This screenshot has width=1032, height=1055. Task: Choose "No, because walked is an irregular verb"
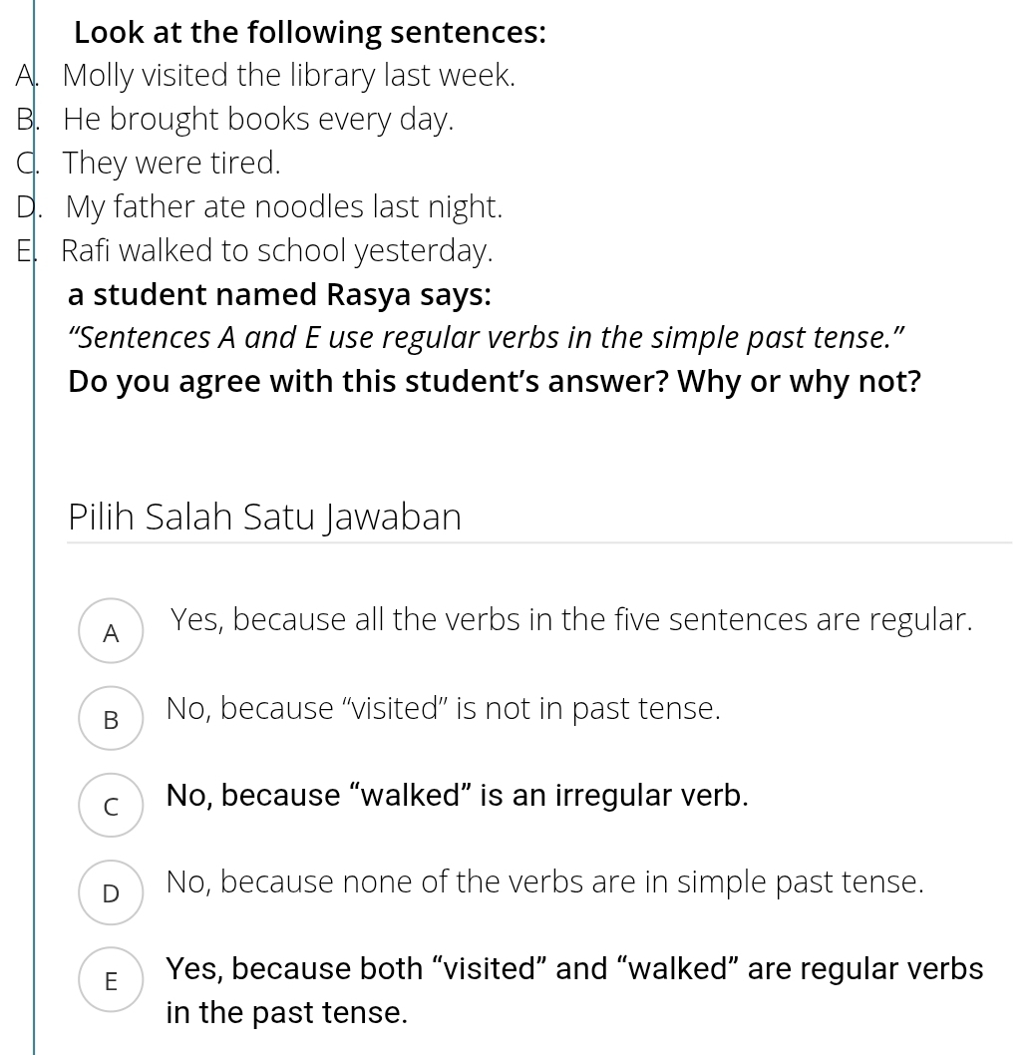[x=458, y=796]
